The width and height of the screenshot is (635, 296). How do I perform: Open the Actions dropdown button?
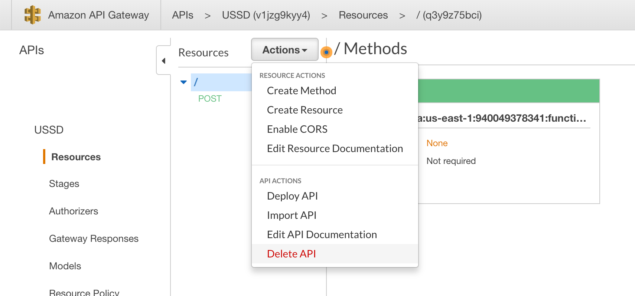point(285,49)
